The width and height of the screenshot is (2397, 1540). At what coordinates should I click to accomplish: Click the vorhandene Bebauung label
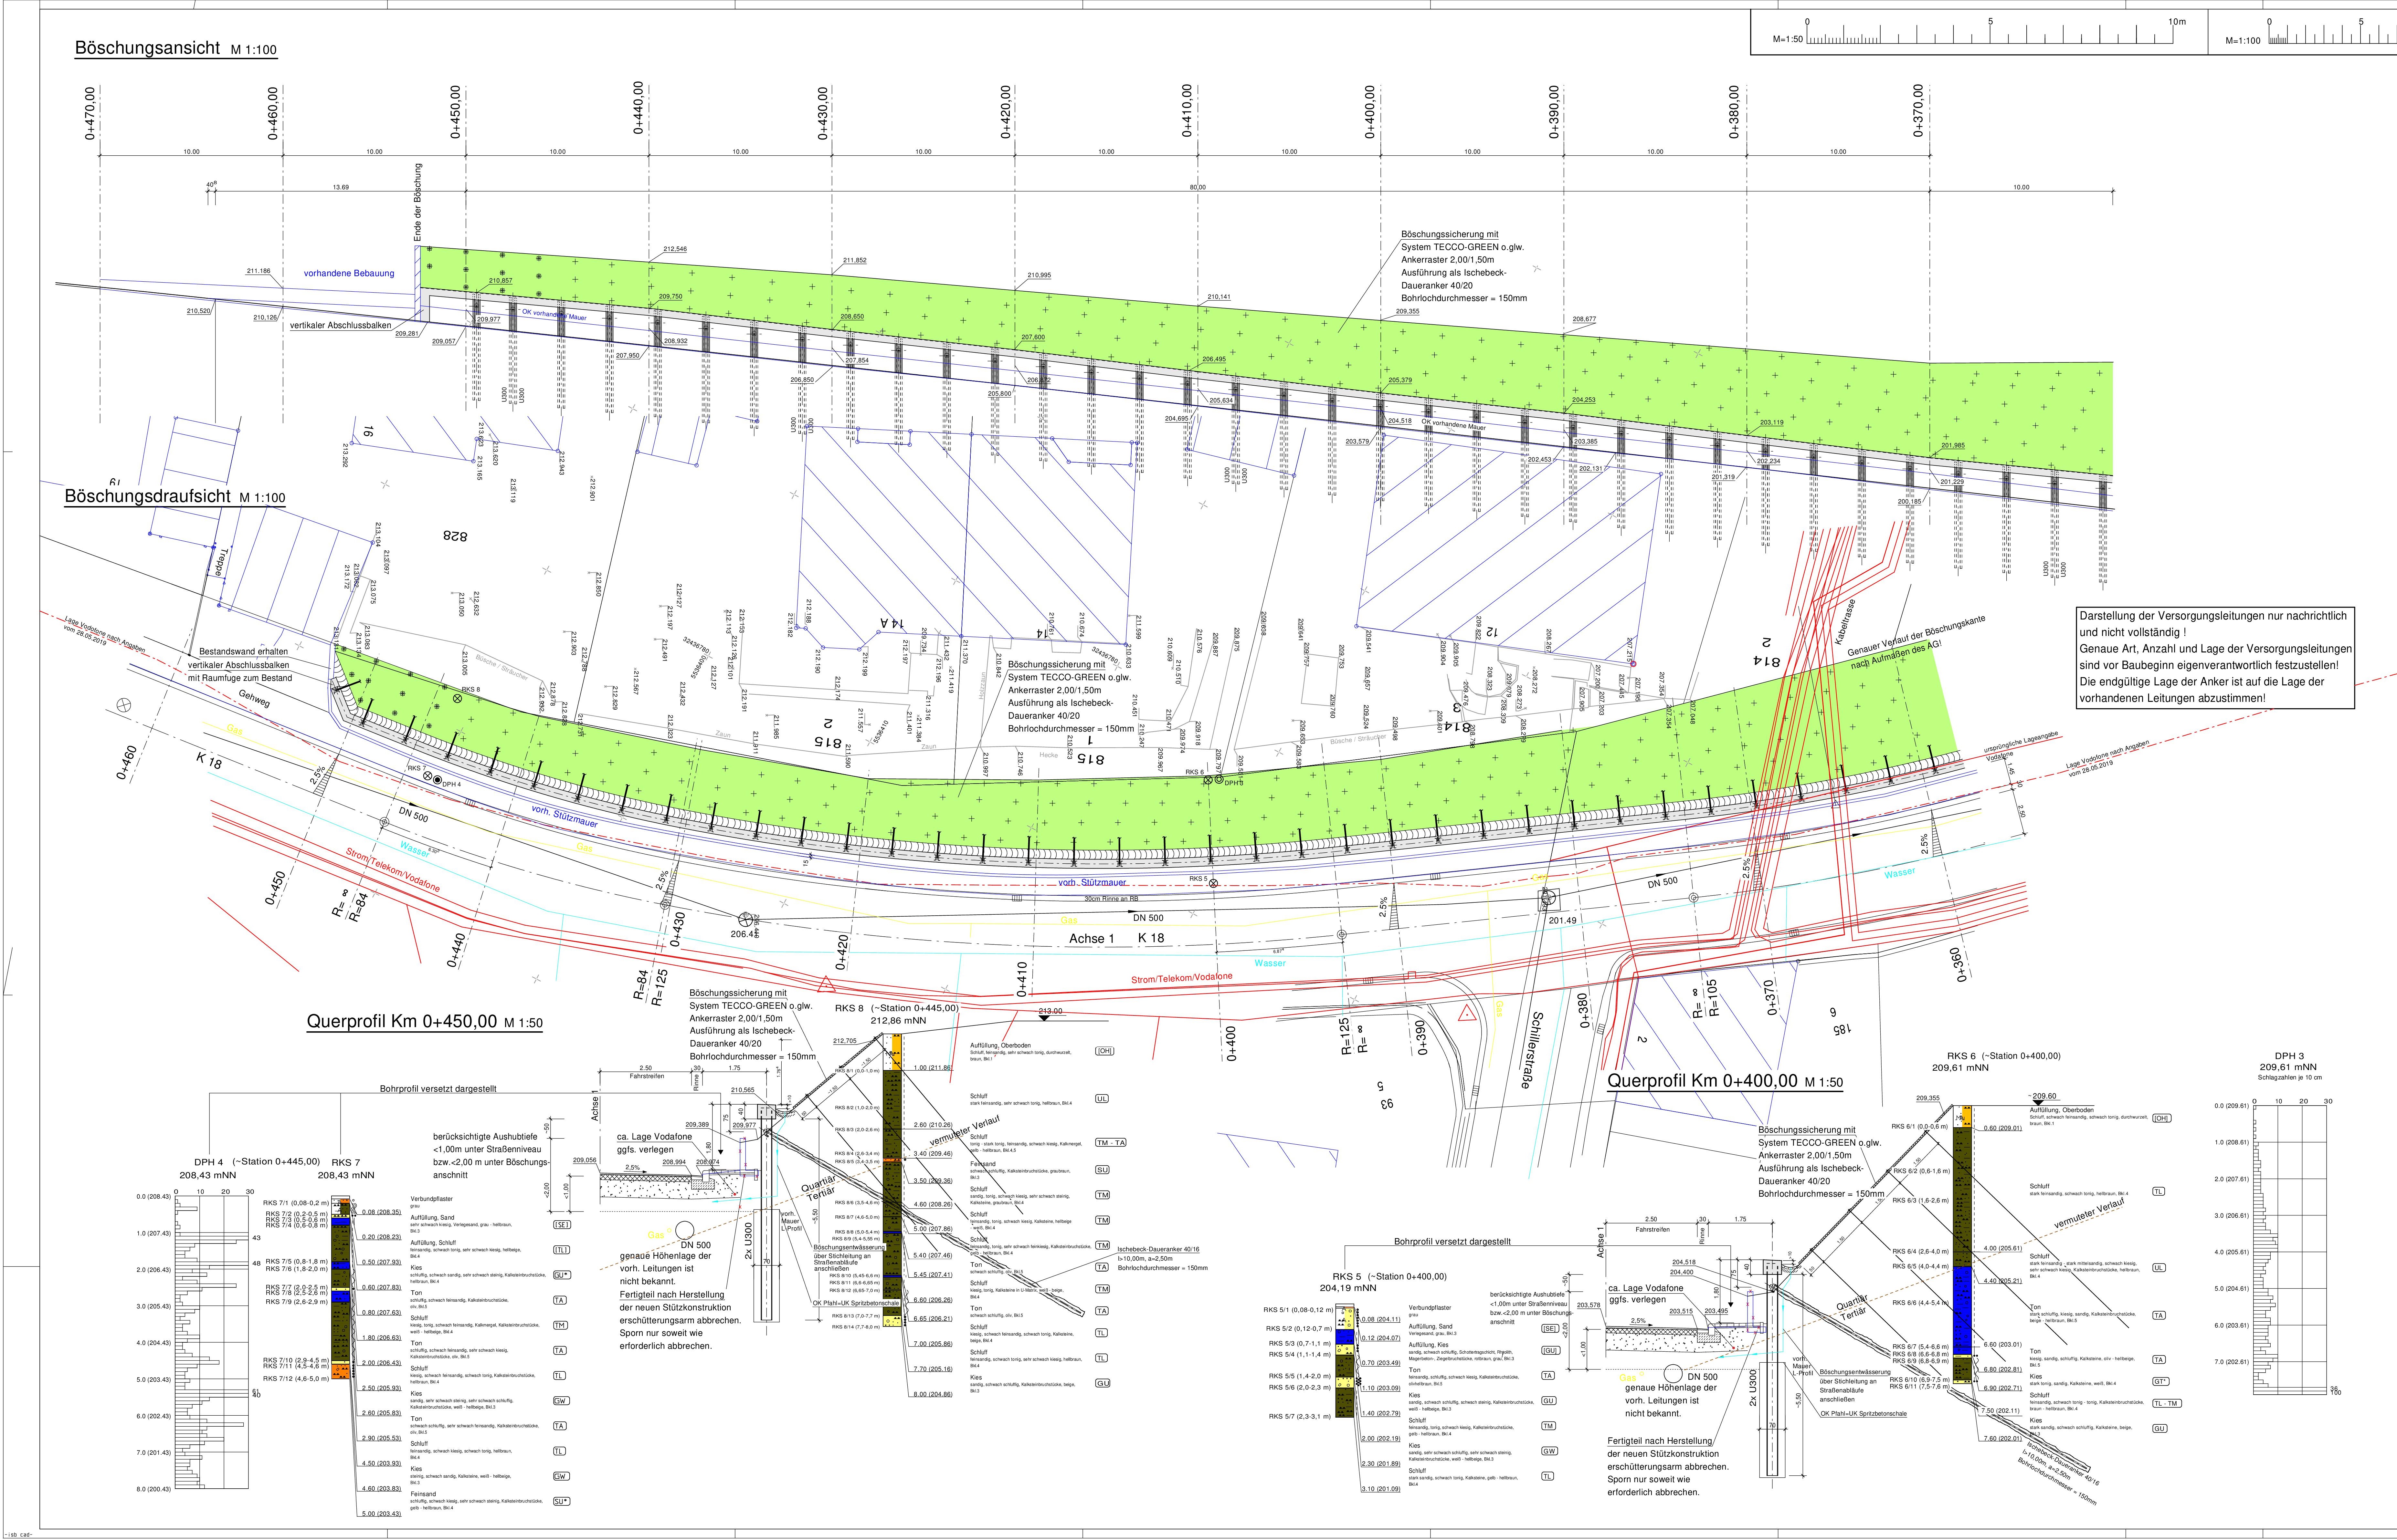(x=349, y=273)
